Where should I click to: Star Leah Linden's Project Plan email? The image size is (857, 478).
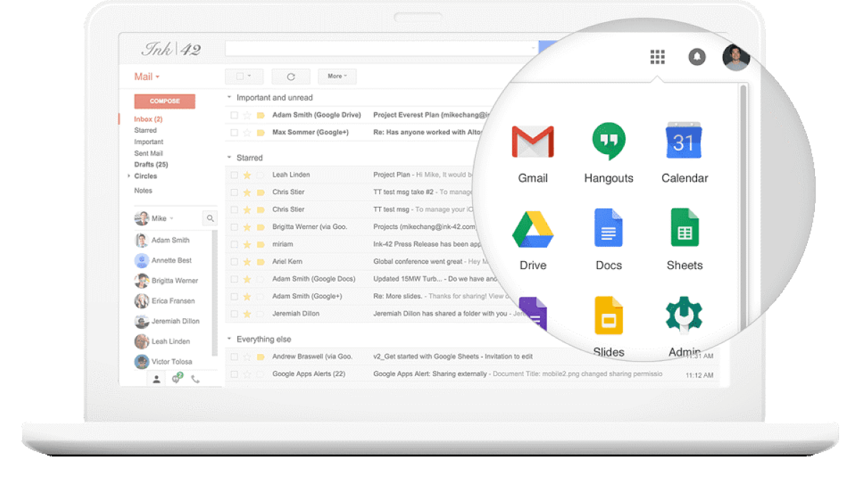pyautogui.click(x=248, y=174)
